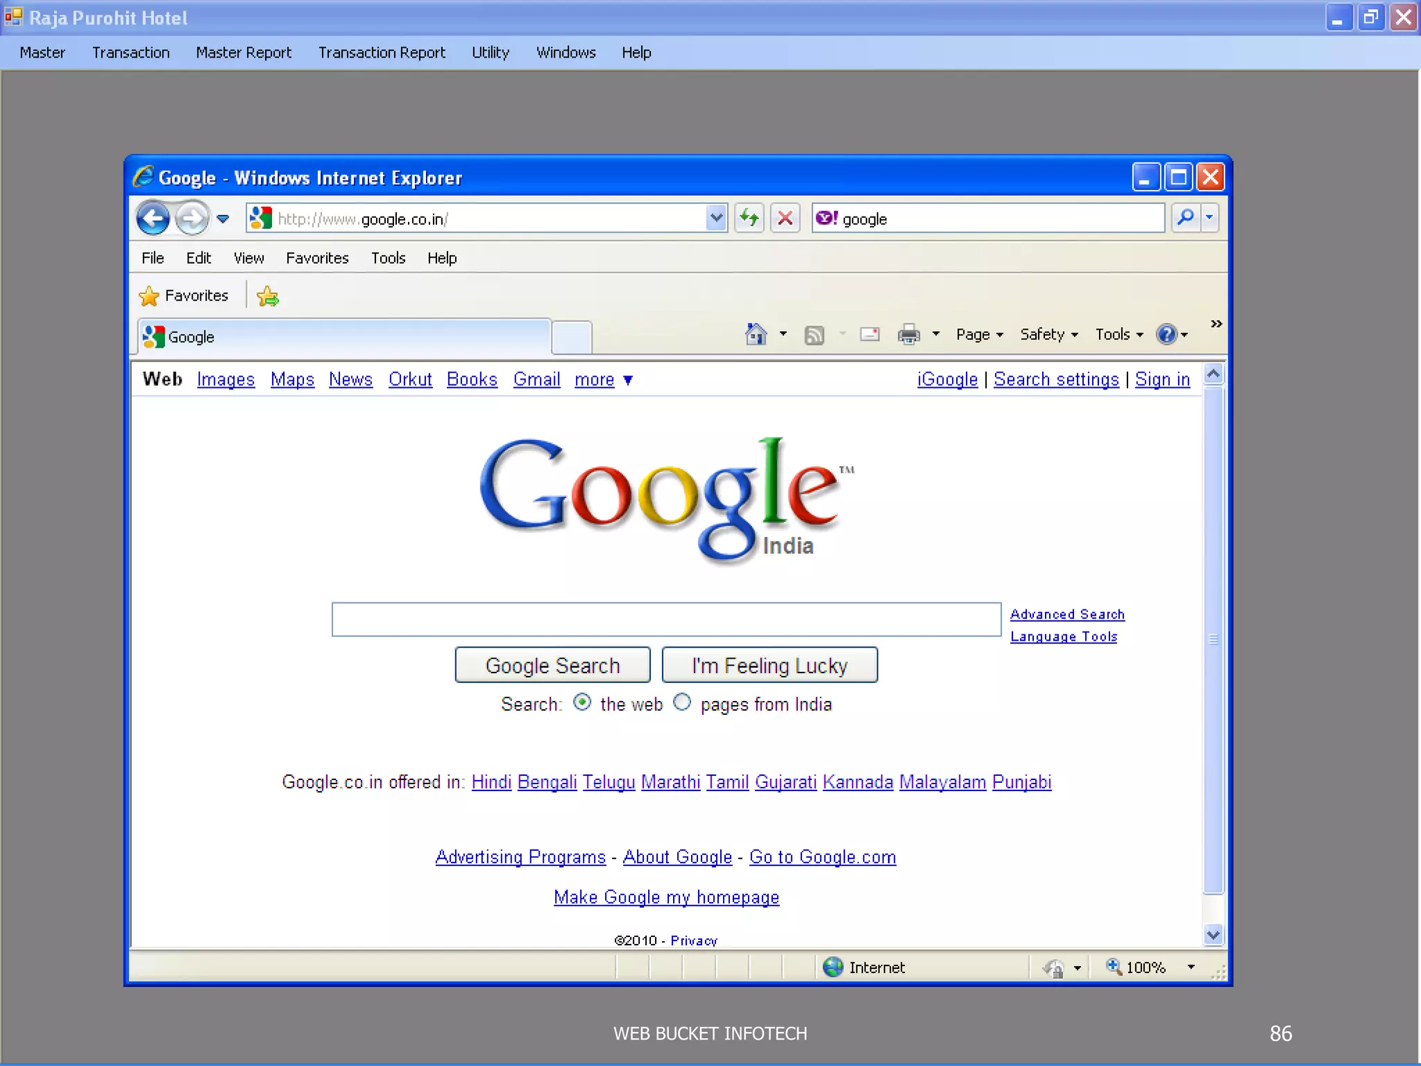
Task: Click the browser Forward arrow button
Action: coord(192,219)
